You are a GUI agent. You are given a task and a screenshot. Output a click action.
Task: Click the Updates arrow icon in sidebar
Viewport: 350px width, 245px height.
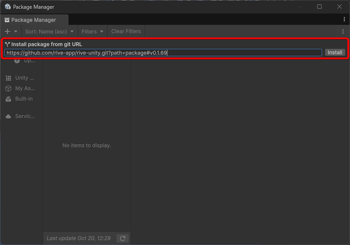point(17,61)
